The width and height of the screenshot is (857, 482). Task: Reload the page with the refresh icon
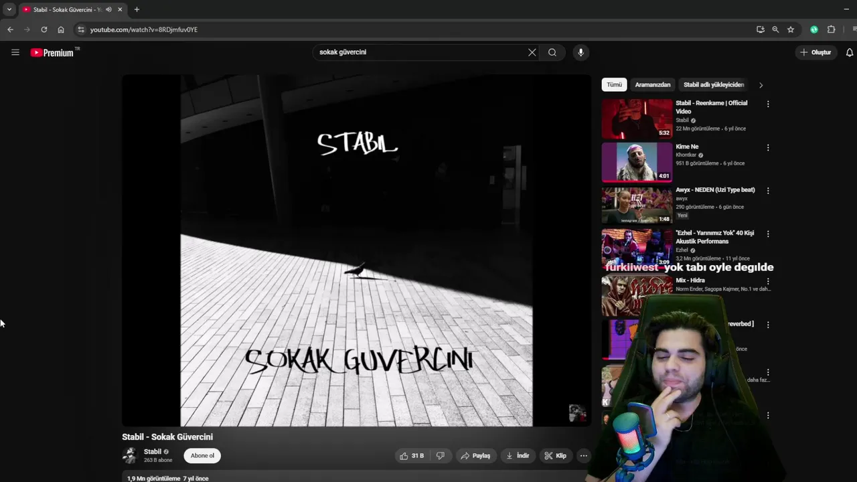(44, 29)
